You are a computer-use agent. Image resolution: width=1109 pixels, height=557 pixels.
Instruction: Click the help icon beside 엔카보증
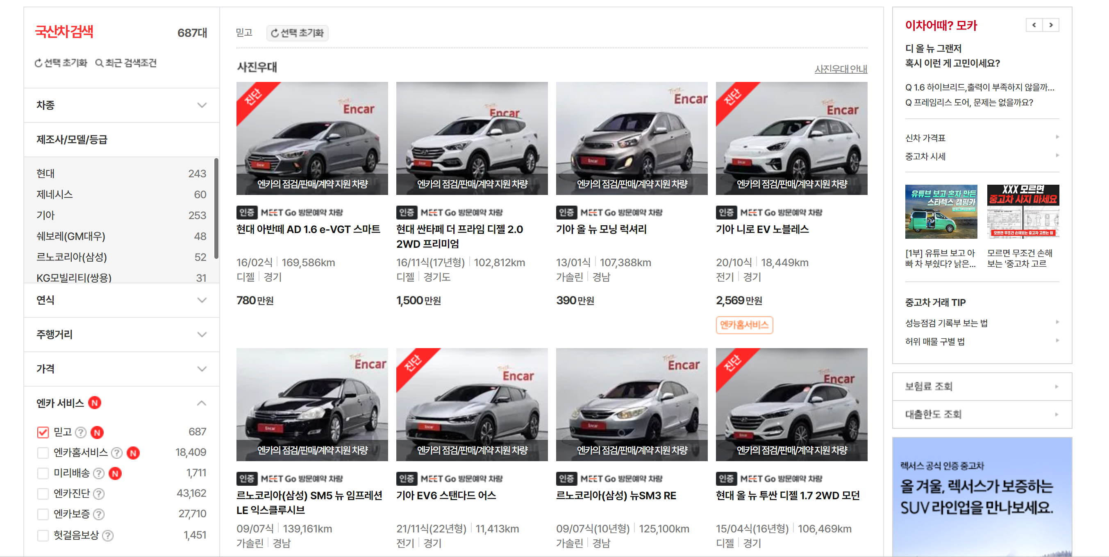tap(99, 514)
